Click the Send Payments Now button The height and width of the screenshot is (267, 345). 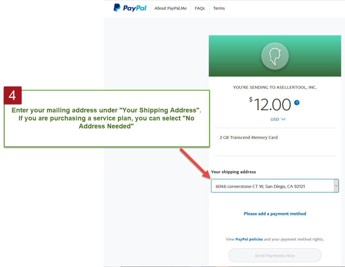(x=275, y=255)
